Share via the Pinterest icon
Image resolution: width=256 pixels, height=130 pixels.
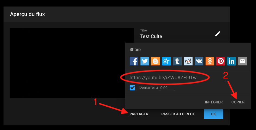coord(221,61)
